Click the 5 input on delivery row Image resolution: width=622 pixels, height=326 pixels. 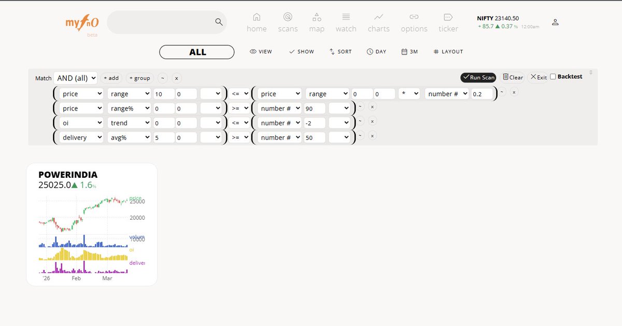pos(164,137)
